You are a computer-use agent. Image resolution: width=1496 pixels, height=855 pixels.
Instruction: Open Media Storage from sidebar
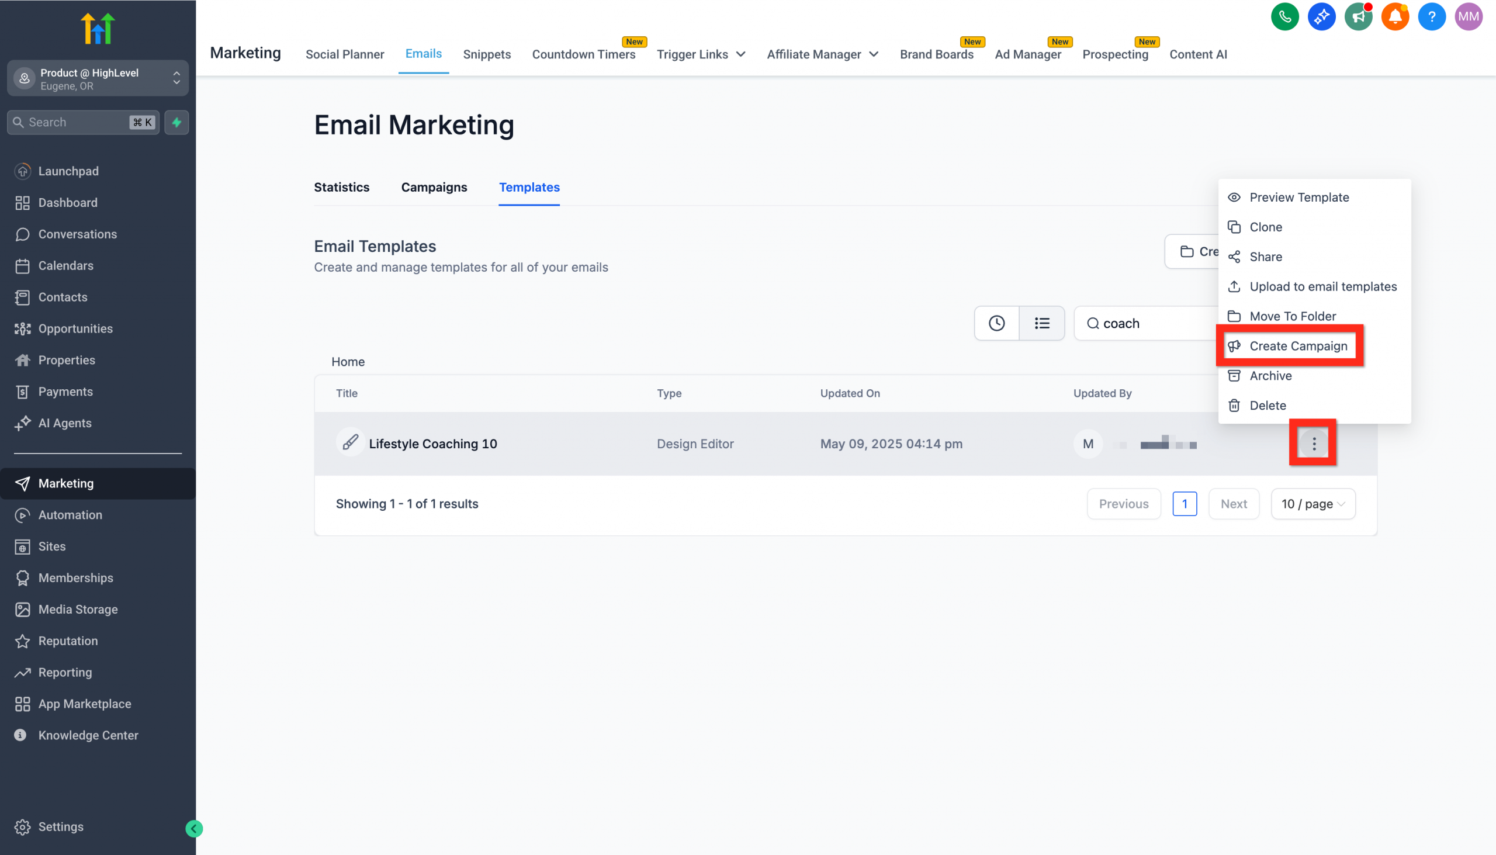tap(78, 610)
